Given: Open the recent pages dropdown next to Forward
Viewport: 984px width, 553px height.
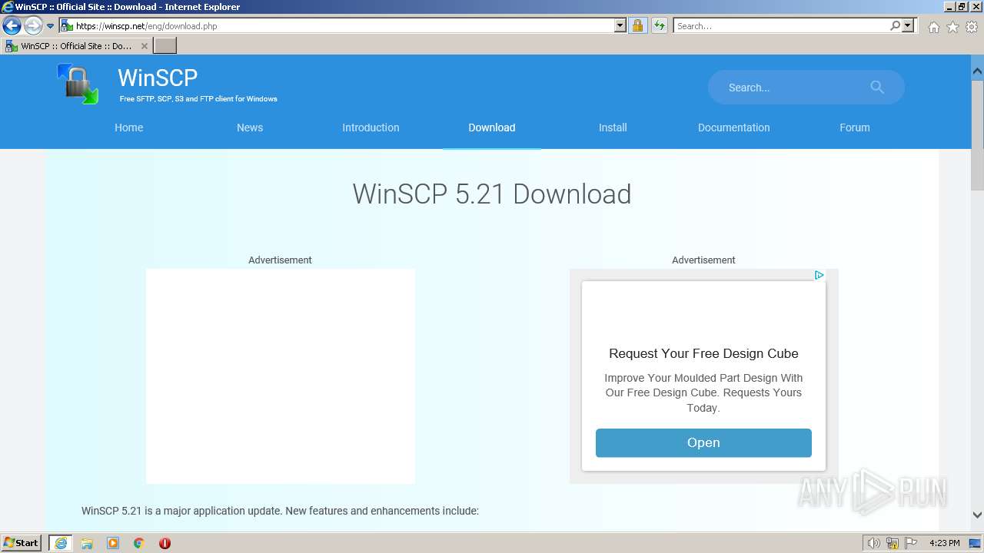Looking at the screenshot, I should (50, 26).
